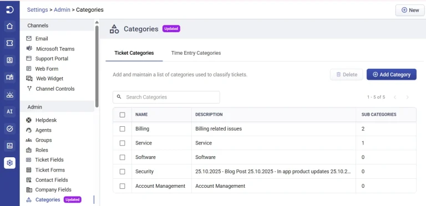Click the Account Management description cell

220,186
